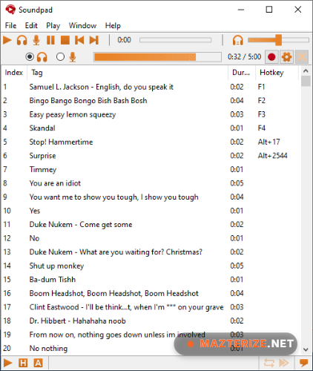Toggle the continuous play double-arrow icon
The height and width of the screenshot is (371, 313).
tap(284, 363)
